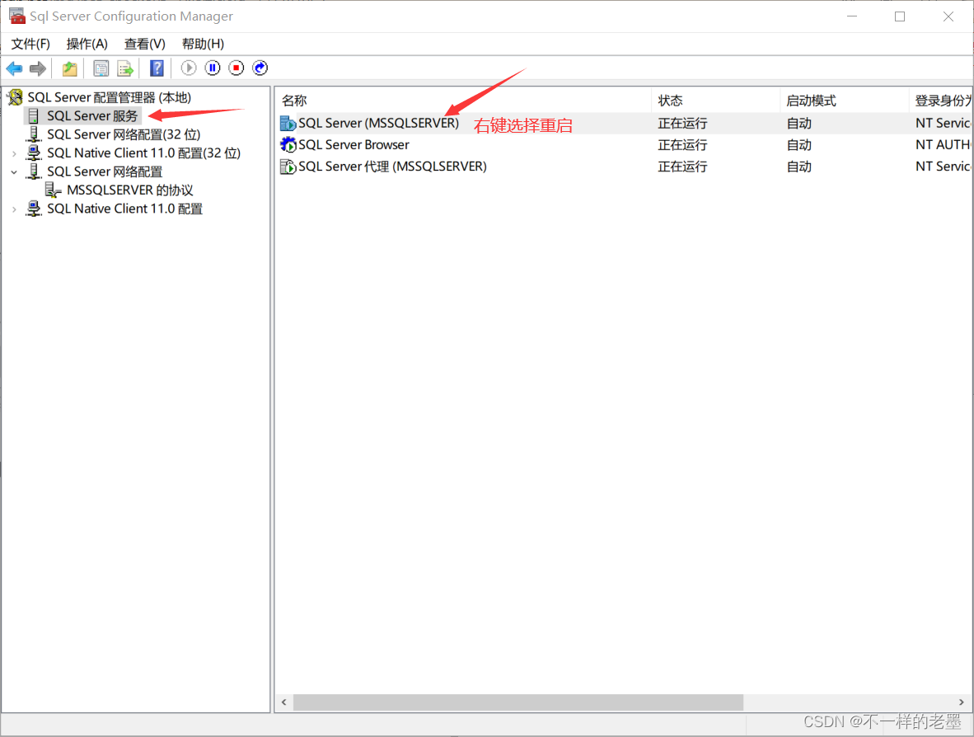
Task: Open Help using the question mark icon
Action: coord(157,68)
